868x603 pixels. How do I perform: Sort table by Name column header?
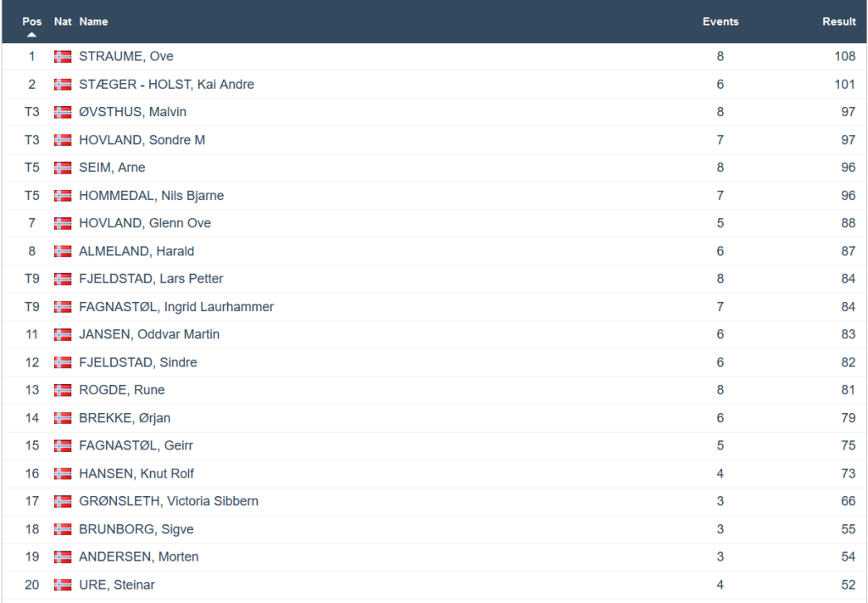click(93, 21)
